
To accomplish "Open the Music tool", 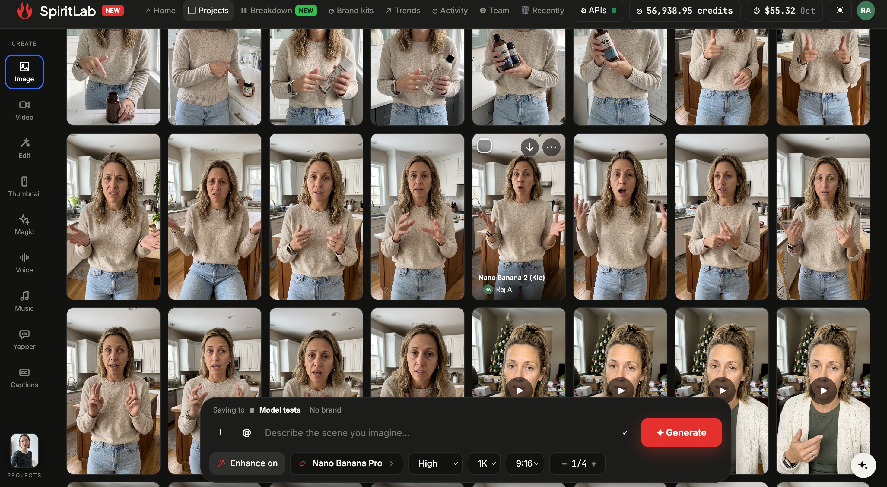I will click(24, 301).
